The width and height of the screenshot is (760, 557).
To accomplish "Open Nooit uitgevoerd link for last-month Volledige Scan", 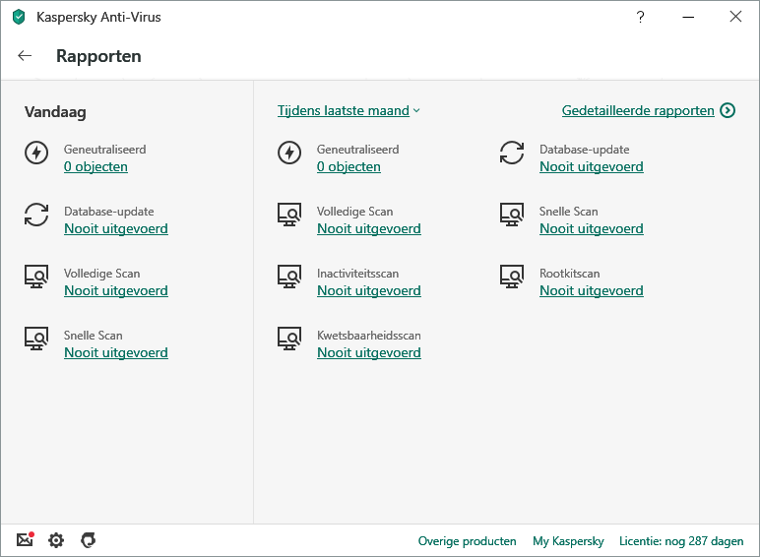I will 369,228.
